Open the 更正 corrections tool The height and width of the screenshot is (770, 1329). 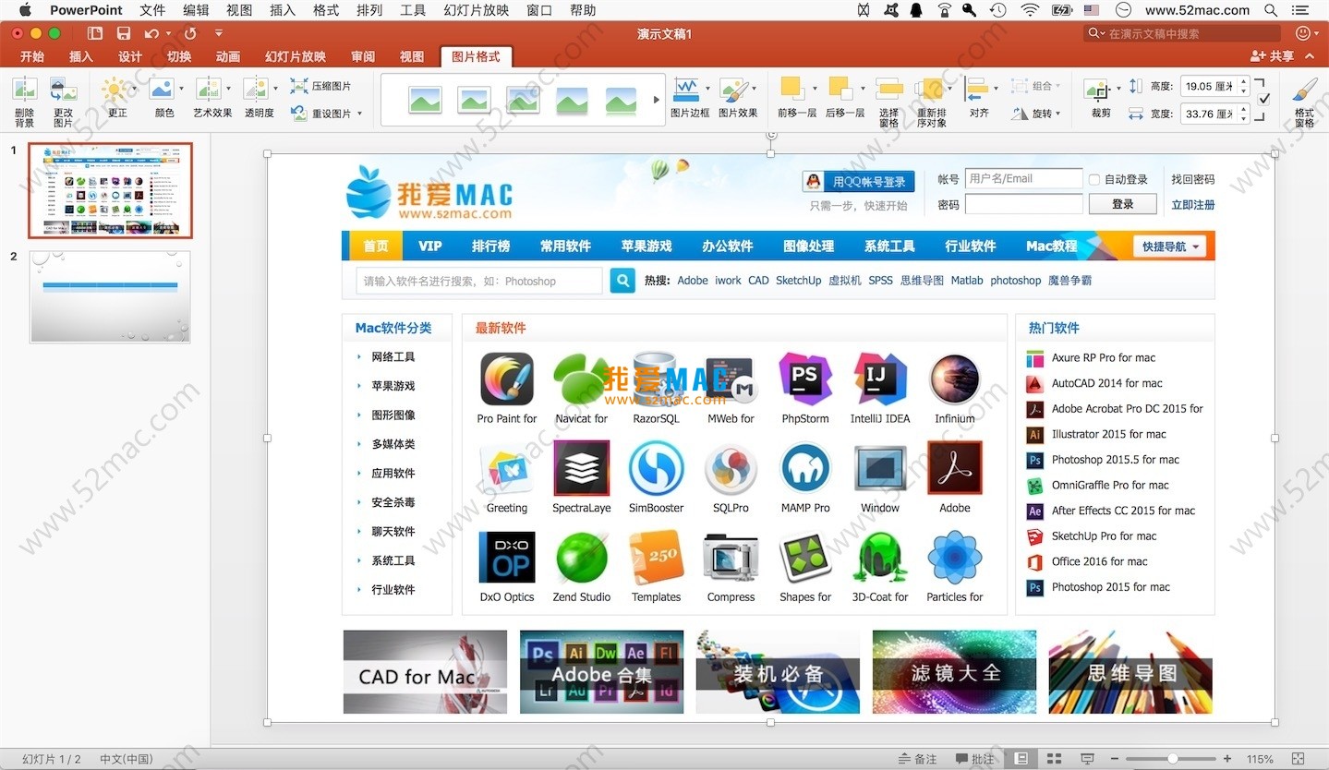coord(115,90)
